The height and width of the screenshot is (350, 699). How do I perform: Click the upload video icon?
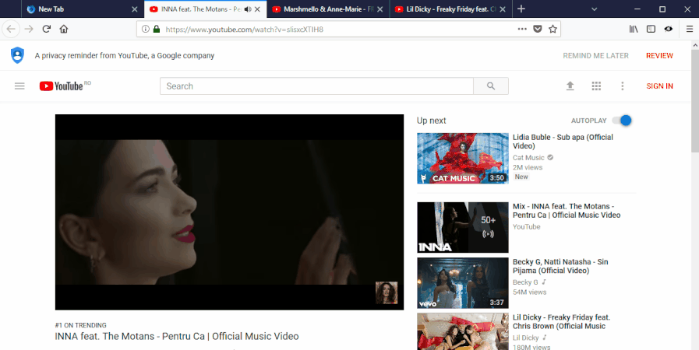click(x=570, y=86)
